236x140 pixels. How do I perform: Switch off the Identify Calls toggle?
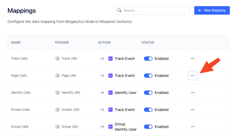[x=148, y=93]
